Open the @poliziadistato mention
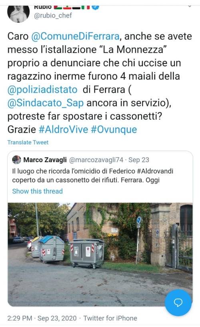 click(x=42, y=90)
